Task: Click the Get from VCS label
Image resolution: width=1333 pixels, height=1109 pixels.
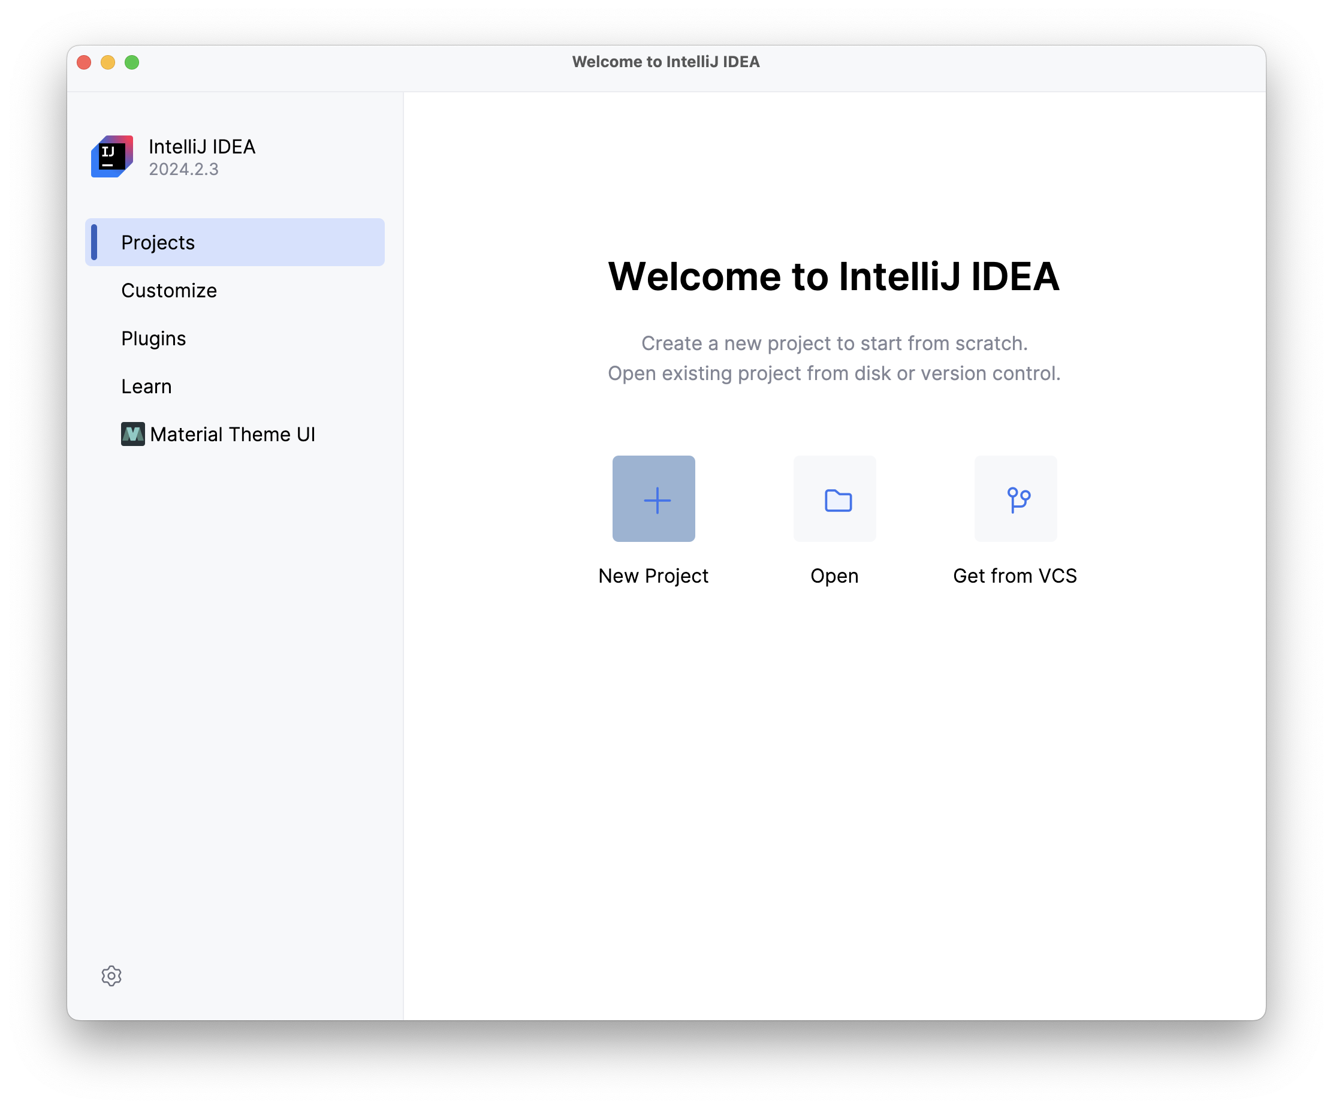Action: point(1014,575)
